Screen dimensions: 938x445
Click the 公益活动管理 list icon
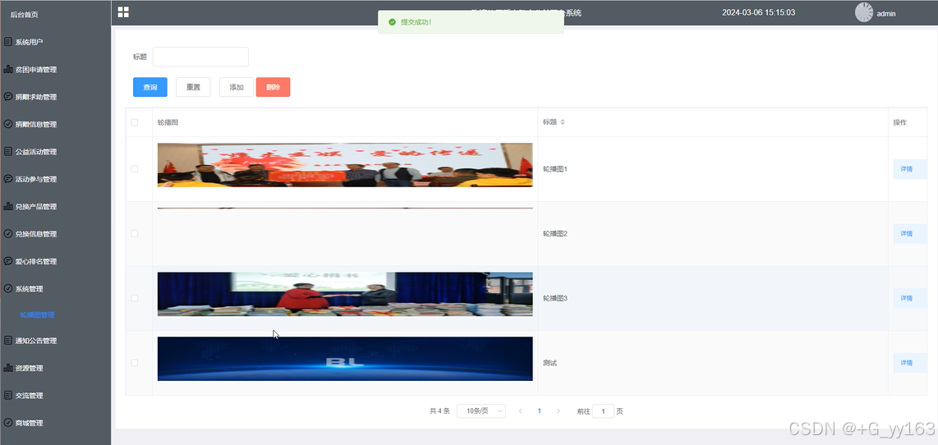click(x=7, y=151)
